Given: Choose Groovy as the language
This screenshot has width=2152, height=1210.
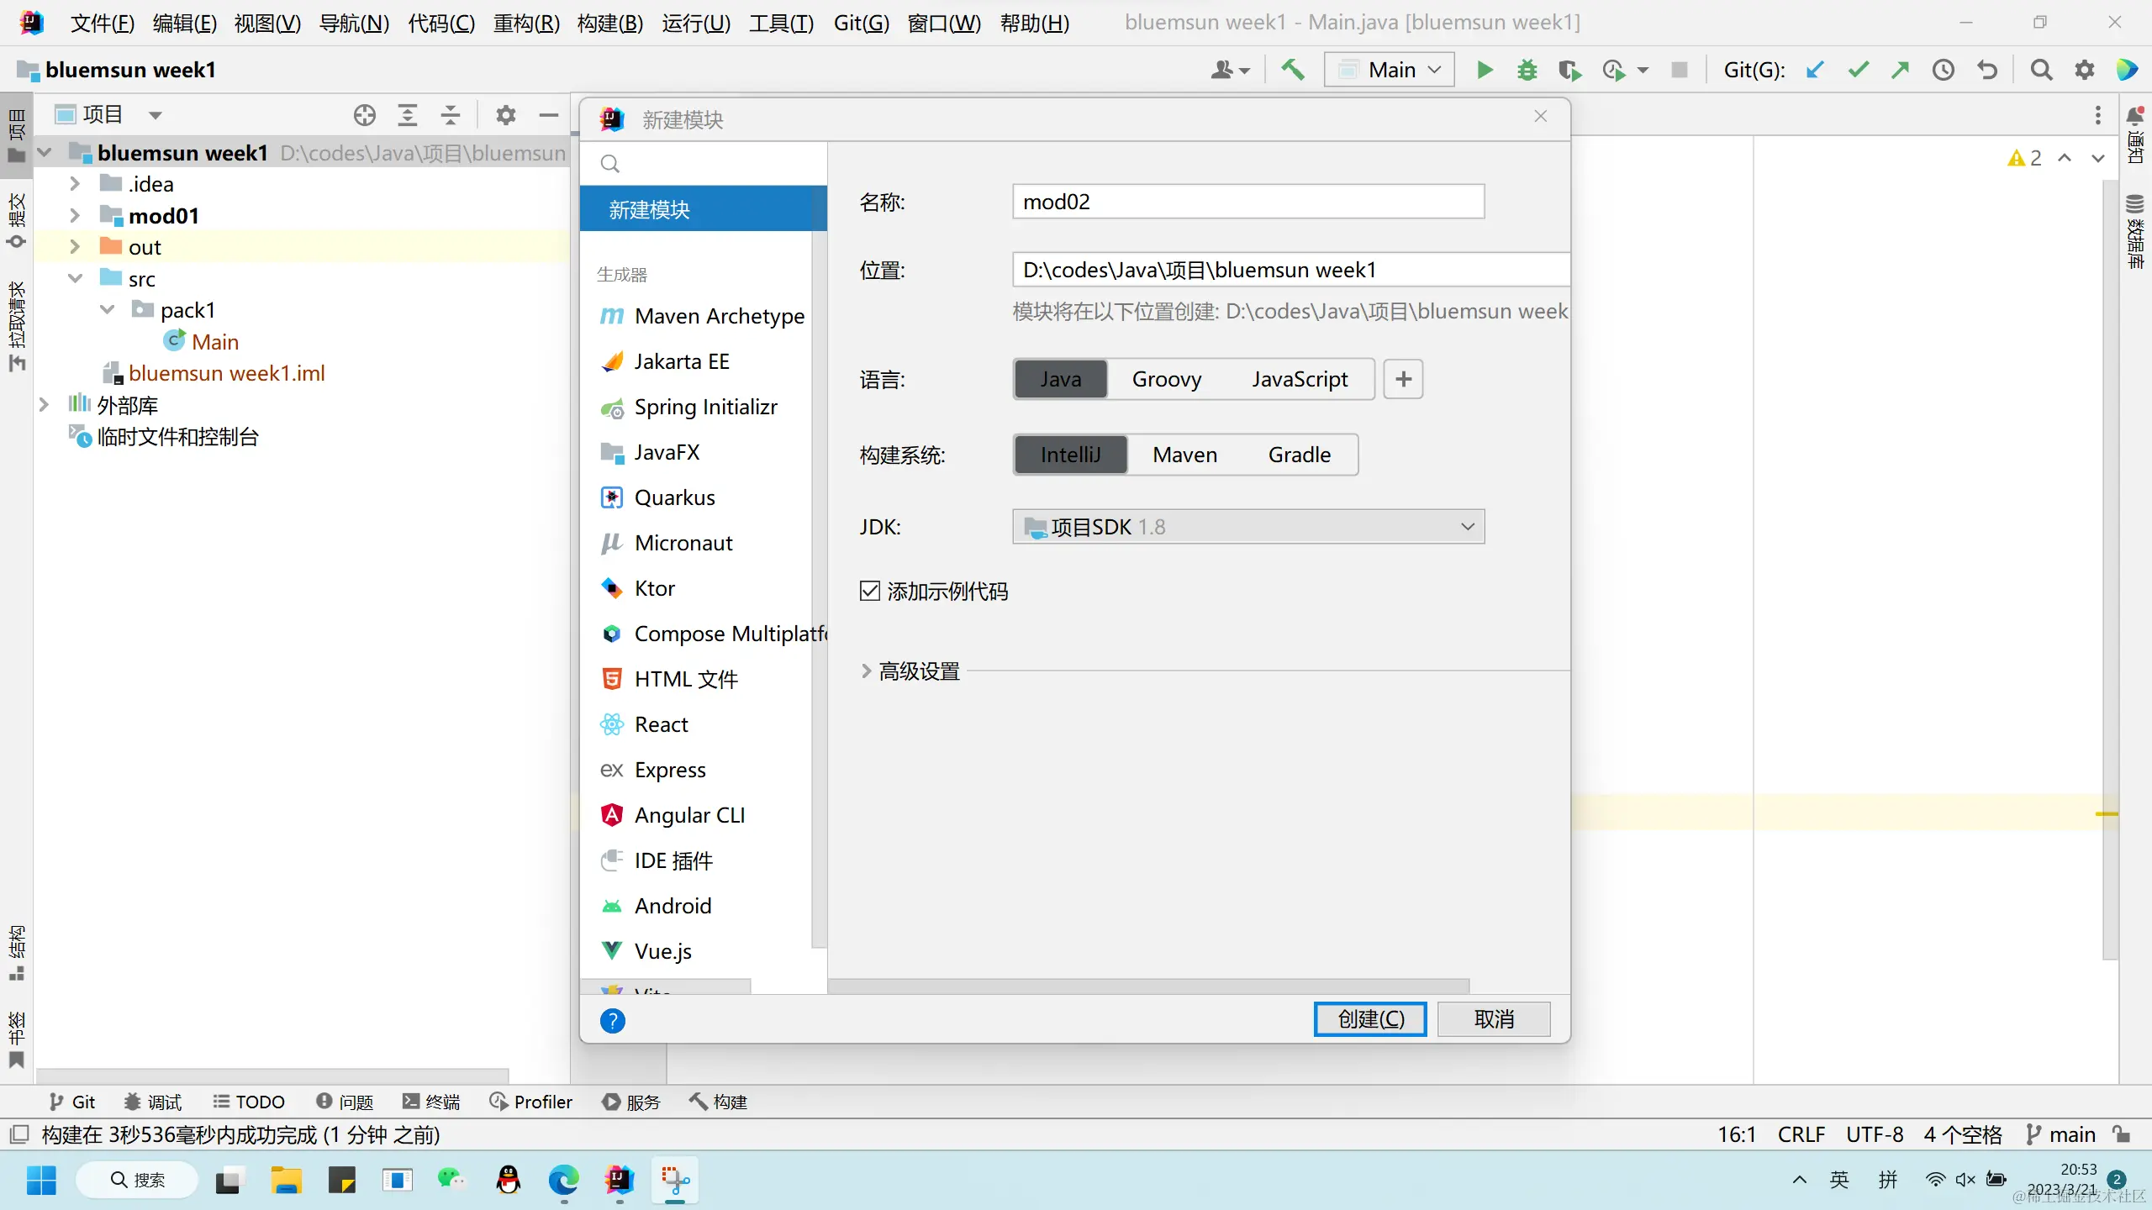Looking at the screenshot, I should click(x=1166, y=379).
